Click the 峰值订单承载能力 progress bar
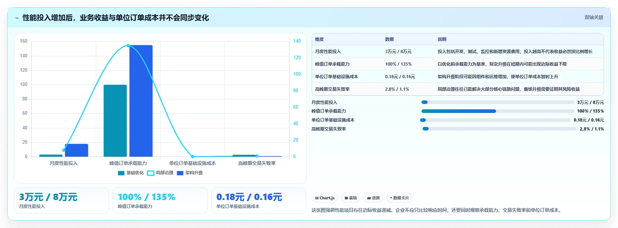The height and width of the screenshot is (228, 618). 497,111
